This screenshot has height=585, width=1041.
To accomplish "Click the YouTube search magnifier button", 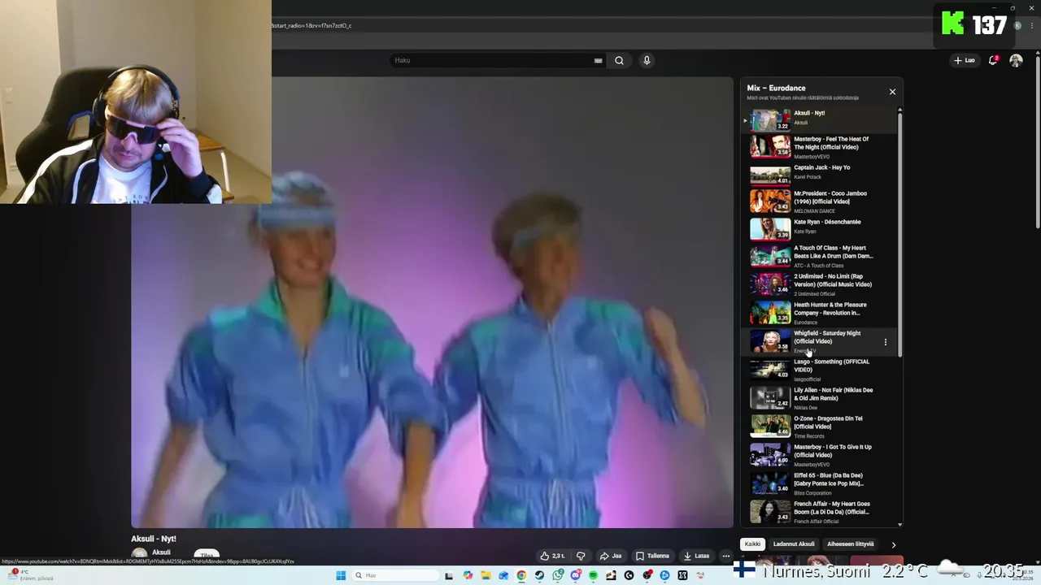I will 619,60.
